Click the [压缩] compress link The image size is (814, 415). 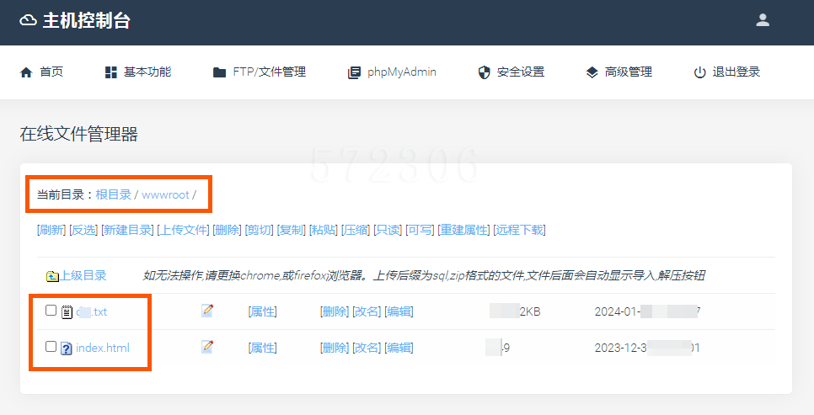point(356,230)
